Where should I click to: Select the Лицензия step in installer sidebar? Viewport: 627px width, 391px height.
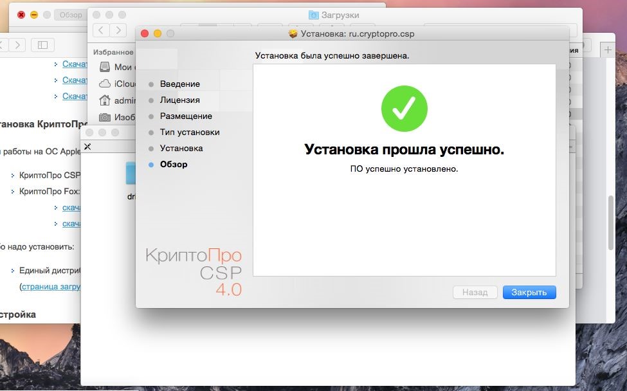point(179,100)
